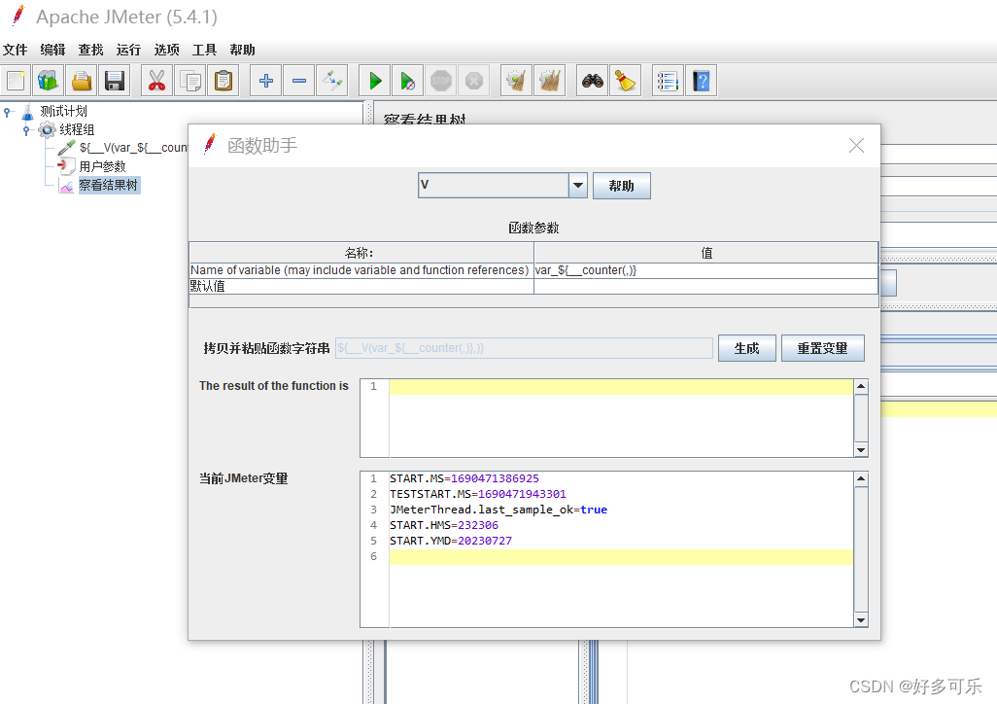The height and width of the screenshot is (704, 997).
Task: Select the ${__V(var_ sampler tree node
Action: coord(133,148)
